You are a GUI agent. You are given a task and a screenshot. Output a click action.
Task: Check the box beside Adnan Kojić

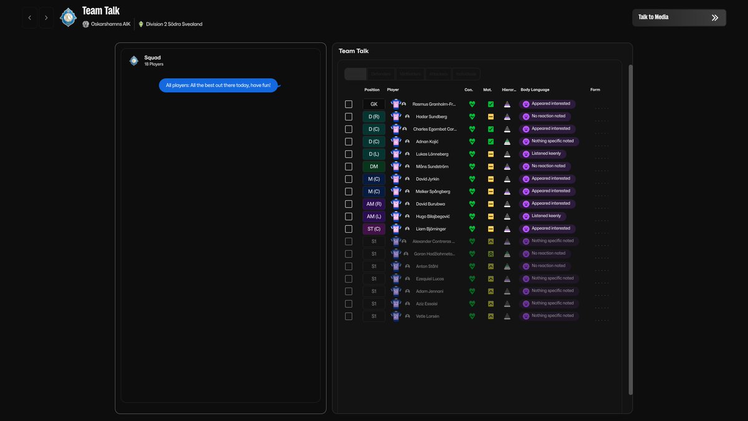coord(348,142)
